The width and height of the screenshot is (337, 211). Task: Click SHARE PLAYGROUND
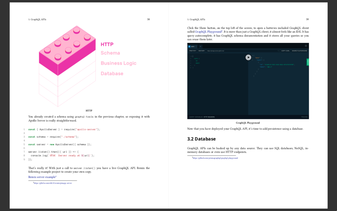click(x=300, y=50)
